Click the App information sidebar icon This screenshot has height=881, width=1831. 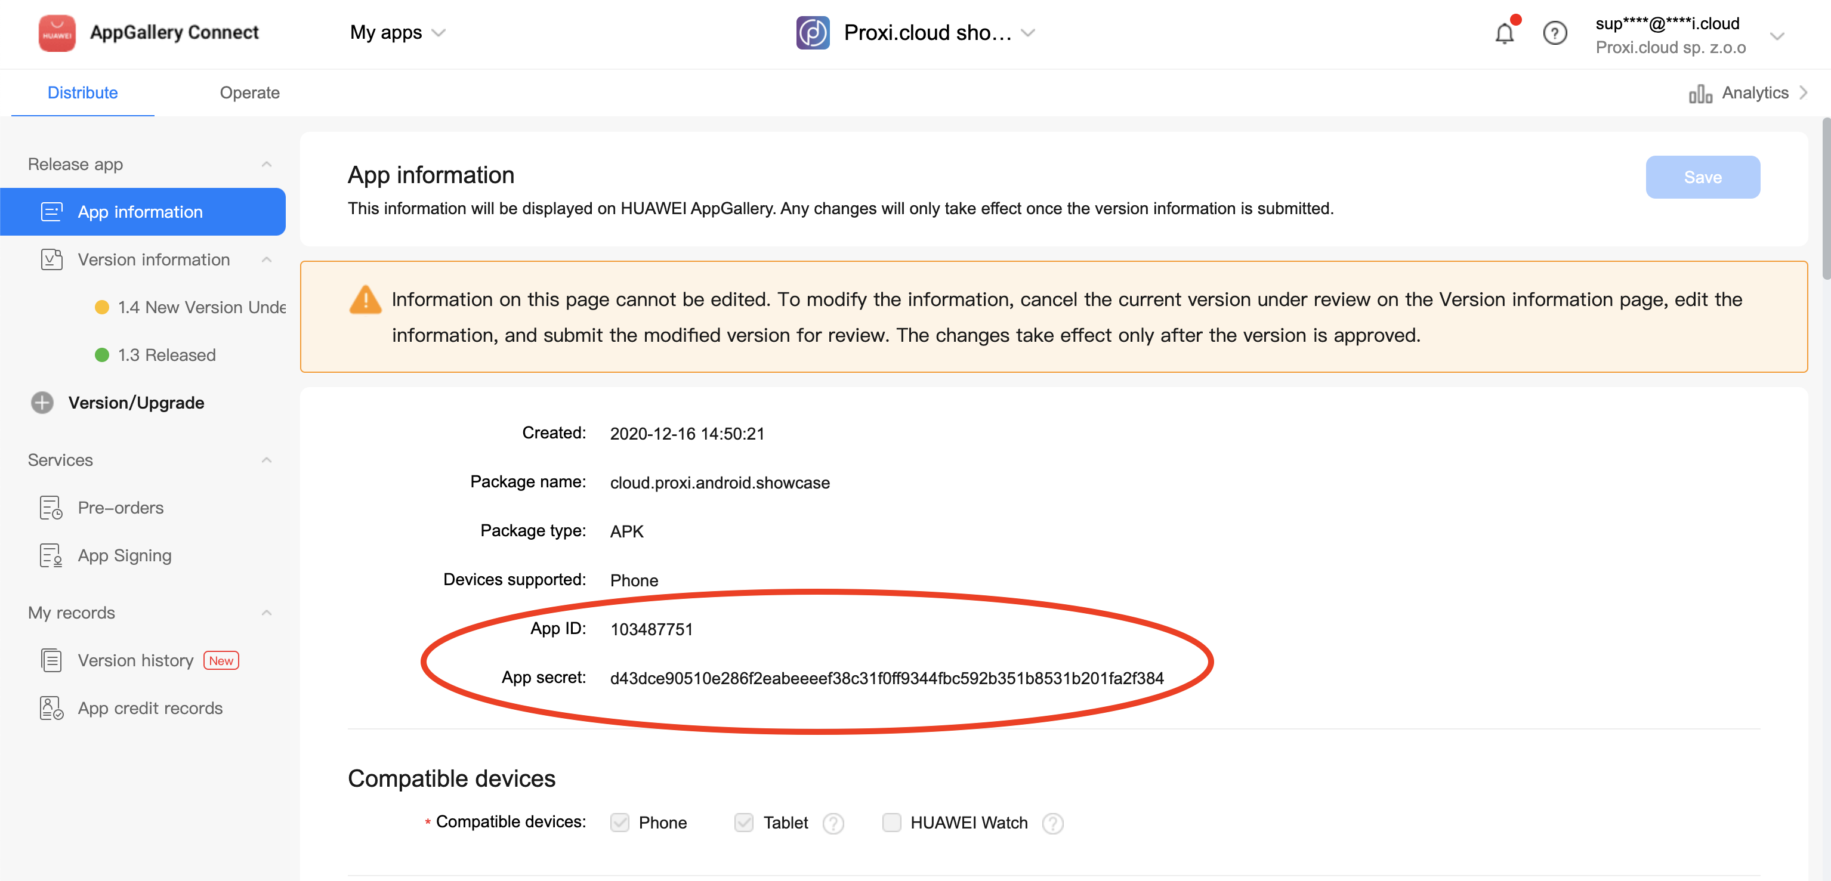point(52,212)
